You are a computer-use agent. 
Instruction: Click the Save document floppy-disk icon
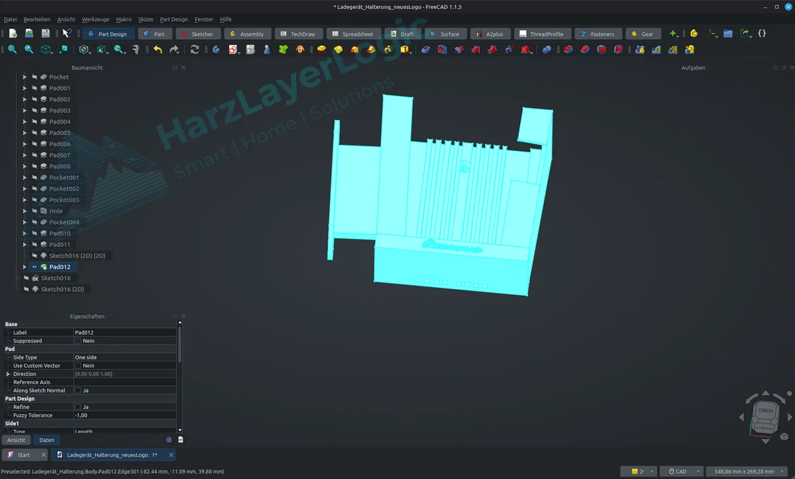click(46, 33)
